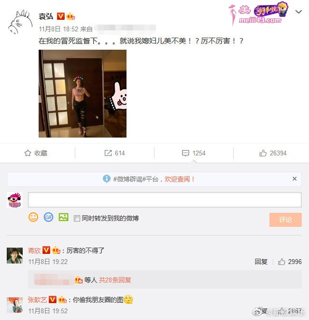Enlarge the mirror selfie photo thumbnail
The image size is (309, 320).
point(83,94)
